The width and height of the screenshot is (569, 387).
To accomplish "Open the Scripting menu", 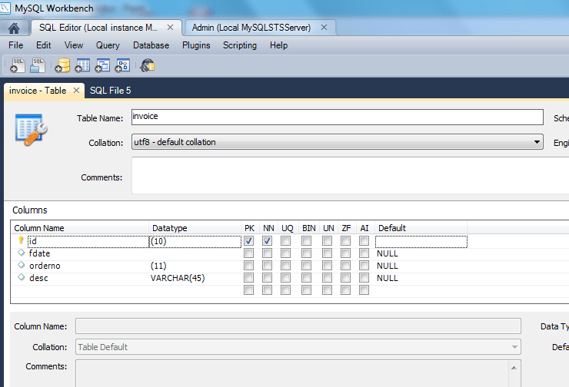I will (x=240, y=45).
